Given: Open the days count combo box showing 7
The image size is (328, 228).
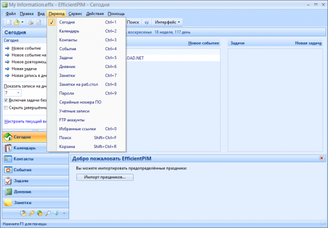Looking at the screenshot, I should [x=13, y=93].
